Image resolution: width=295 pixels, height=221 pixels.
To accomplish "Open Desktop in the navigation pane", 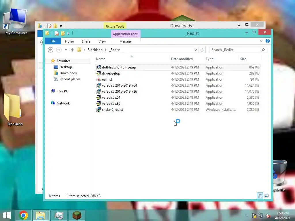I will 66,67.
